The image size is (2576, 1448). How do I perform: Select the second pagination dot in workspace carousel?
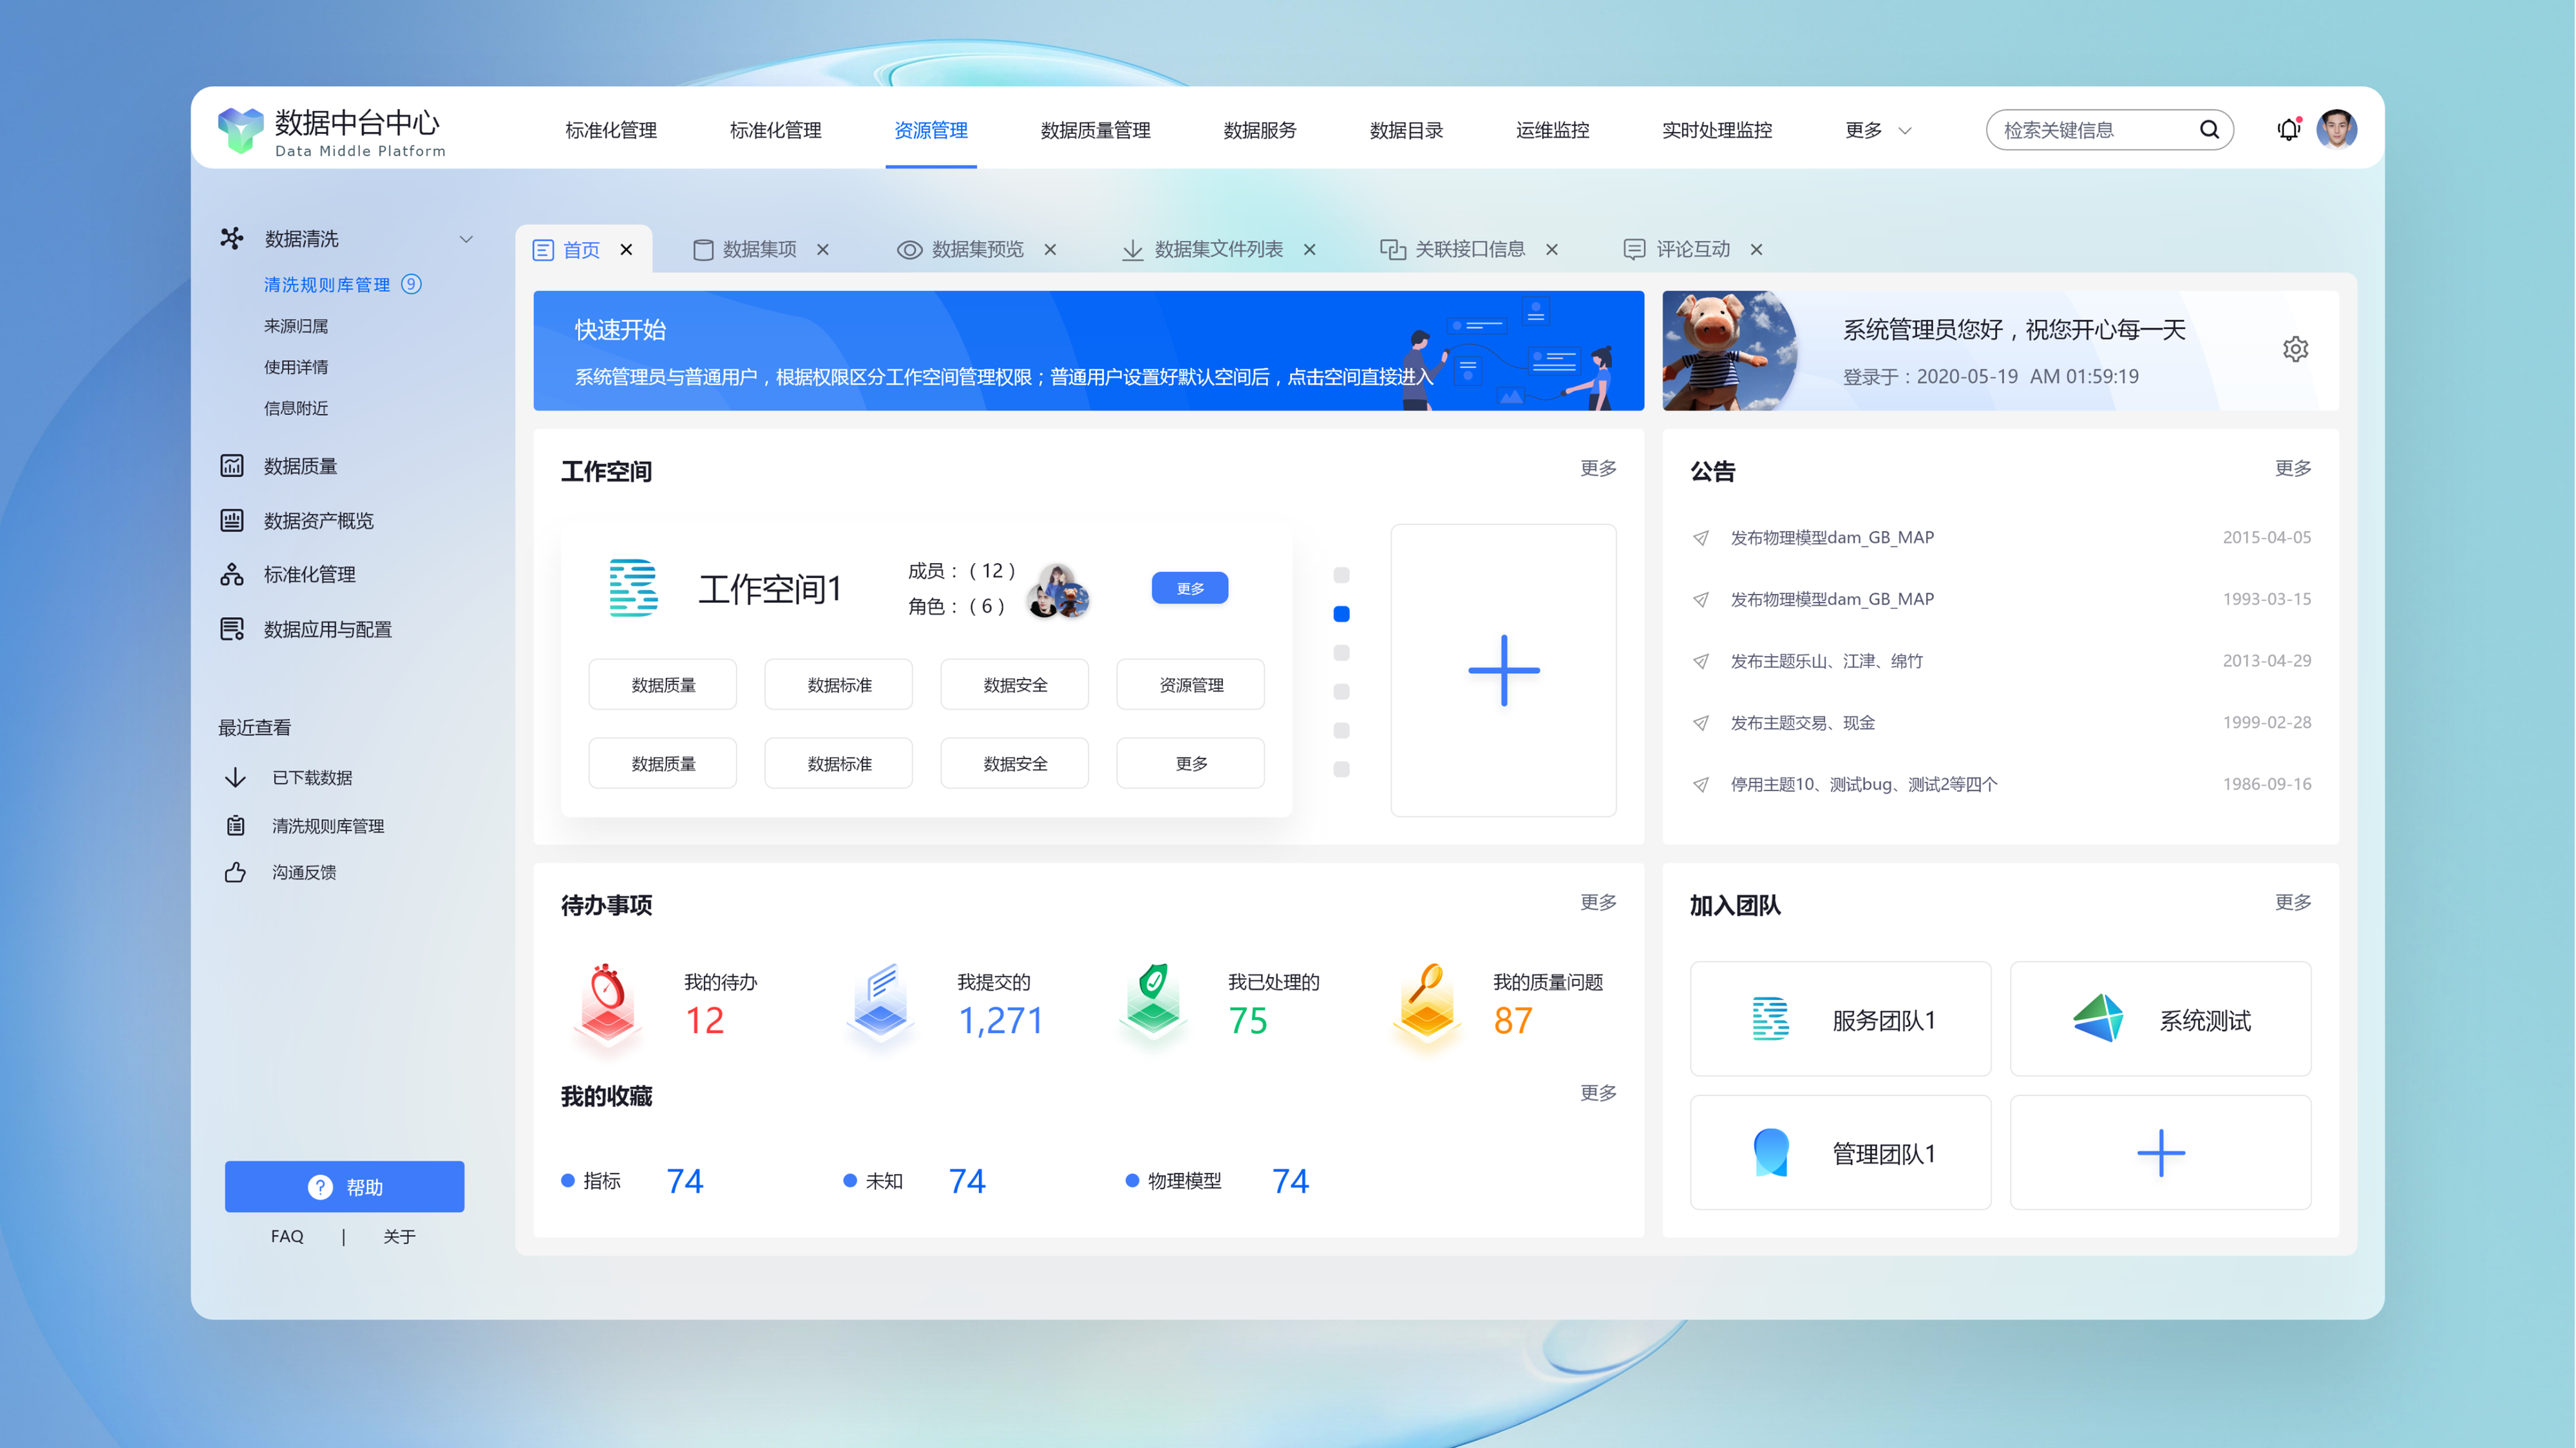point(1341,613)
